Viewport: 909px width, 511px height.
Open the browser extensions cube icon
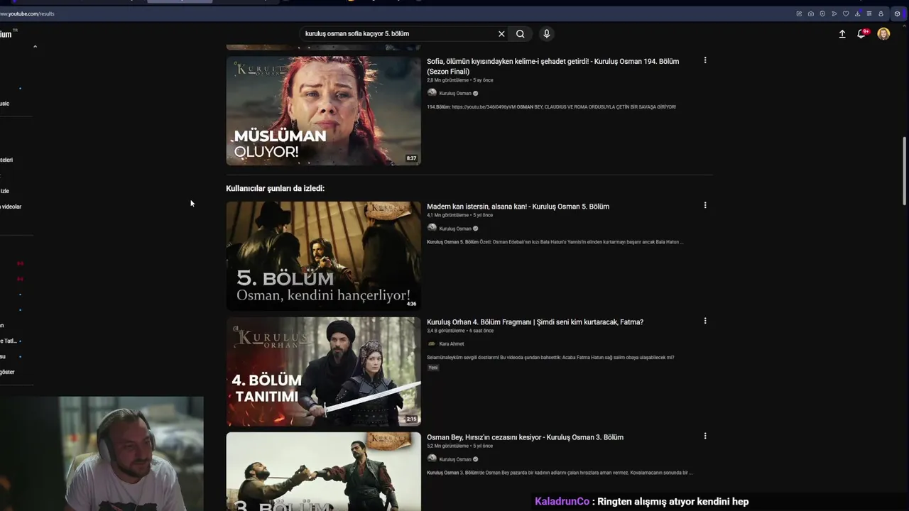pos(897,13)
